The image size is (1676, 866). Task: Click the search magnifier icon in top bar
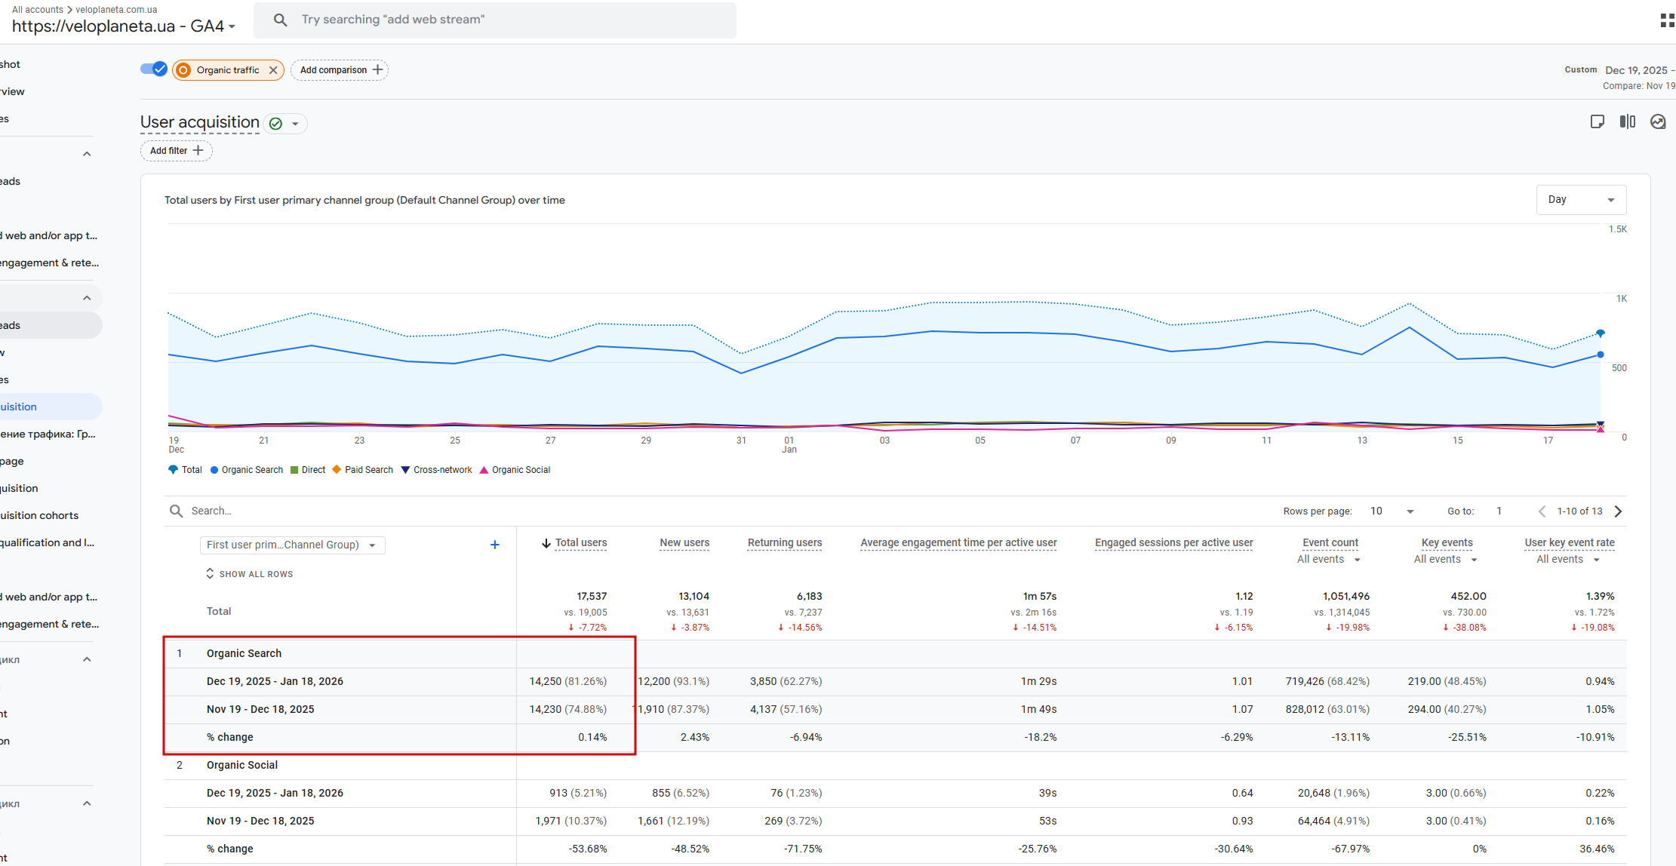[280, 20]
